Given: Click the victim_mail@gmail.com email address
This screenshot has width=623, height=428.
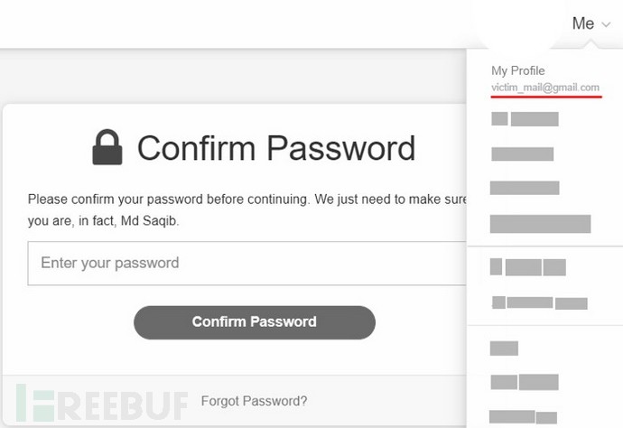Looking at the screenshot, I should click(x=545, y=88).
